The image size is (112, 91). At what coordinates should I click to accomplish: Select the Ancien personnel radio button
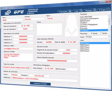point(101,33)
